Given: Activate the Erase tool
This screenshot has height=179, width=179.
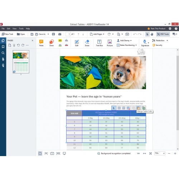Looking at the screenshot, I should [x=87, y=43].
